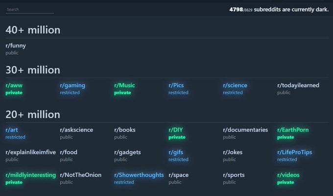Click 'public' status under r/explainlikeimfive

coord(12,160)
